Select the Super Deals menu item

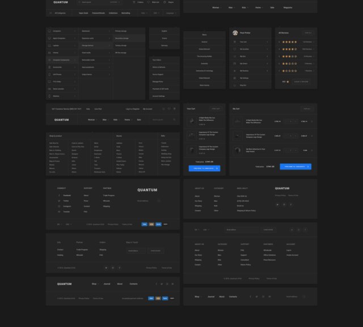83,13
